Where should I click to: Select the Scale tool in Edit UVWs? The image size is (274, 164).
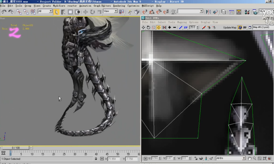tap(153, 27)
